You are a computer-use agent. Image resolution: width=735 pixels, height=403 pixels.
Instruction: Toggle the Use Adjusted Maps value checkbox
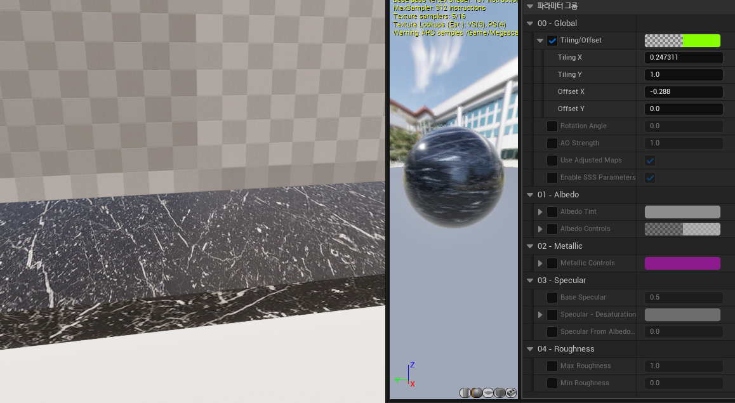650,161
